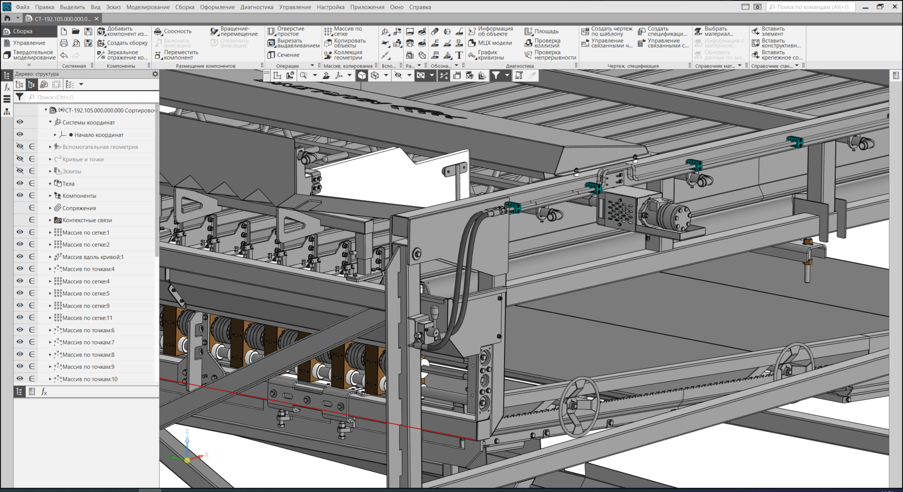Click the MЦХ модели icon

[472, 43]
